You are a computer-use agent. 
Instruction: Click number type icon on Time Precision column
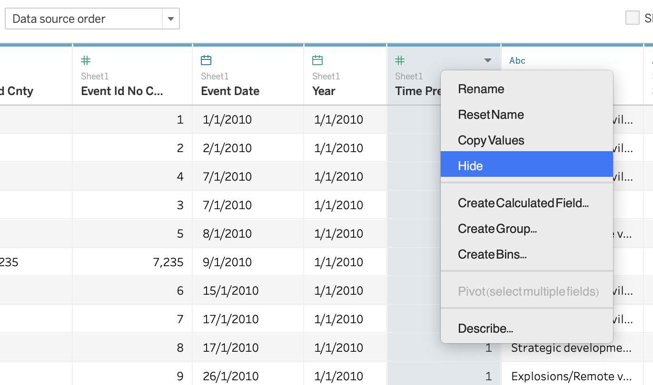click(400, 60)
